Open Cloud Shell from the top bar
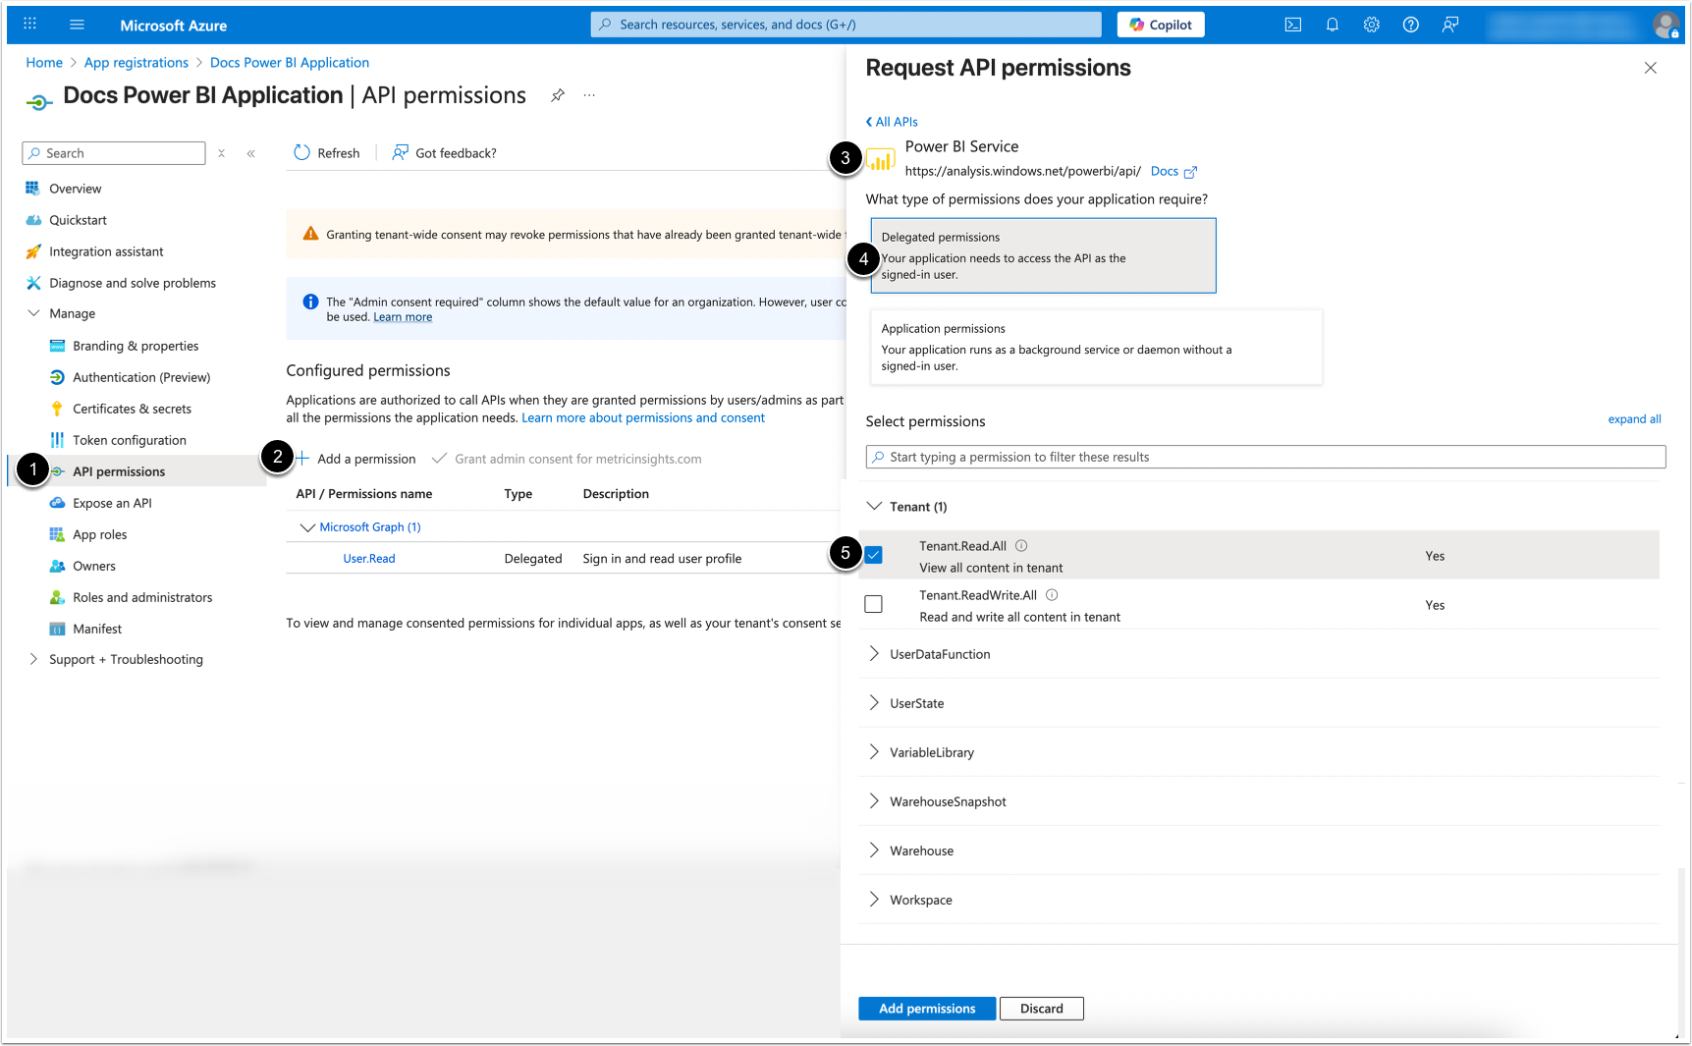 coord(1292,25)
